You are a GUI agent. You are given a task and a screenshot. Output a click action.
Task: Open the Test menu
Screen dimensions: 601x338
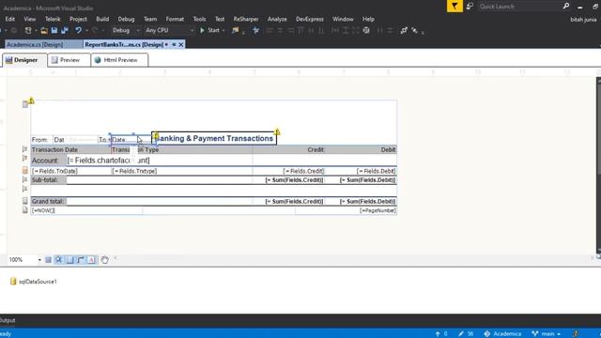coord(220,19)
